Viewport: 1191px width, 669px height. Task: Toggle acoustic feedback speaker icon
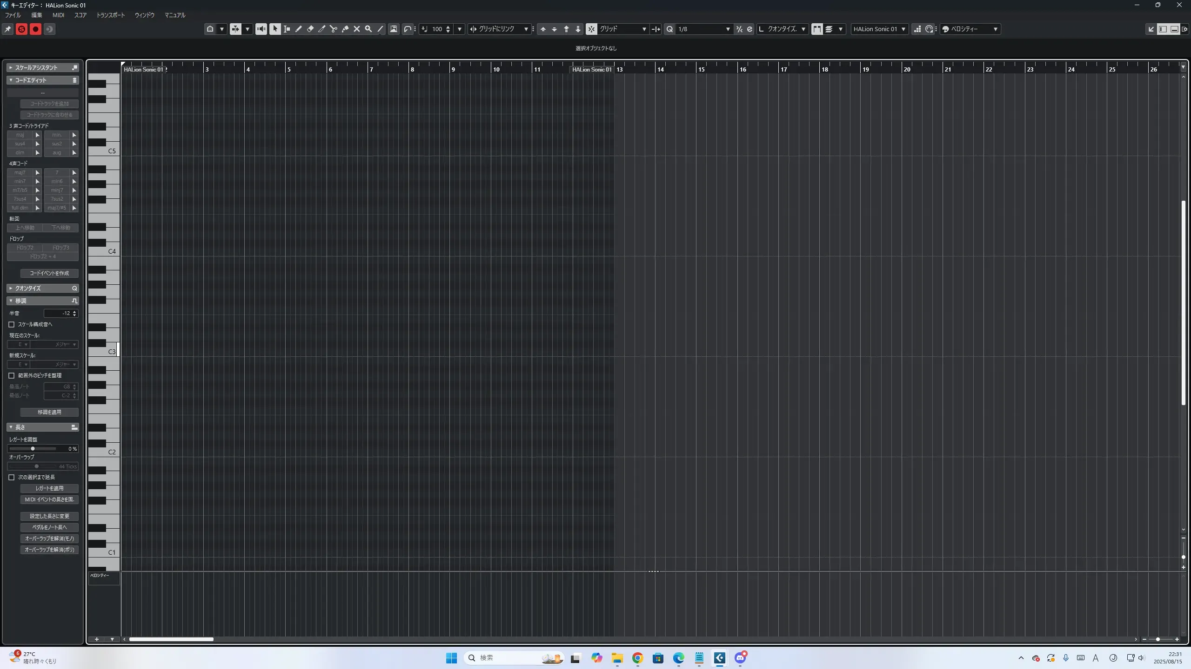261,29
